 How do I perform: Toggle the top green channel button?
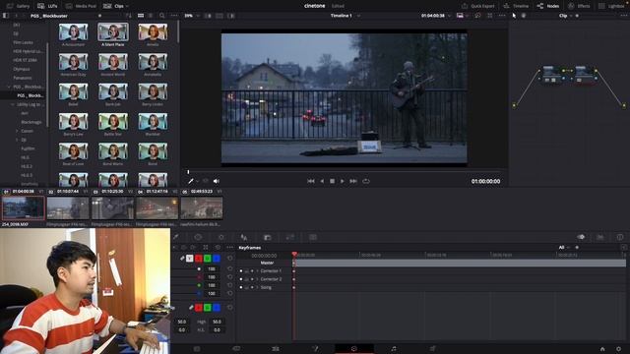click(x=208, y=259)
